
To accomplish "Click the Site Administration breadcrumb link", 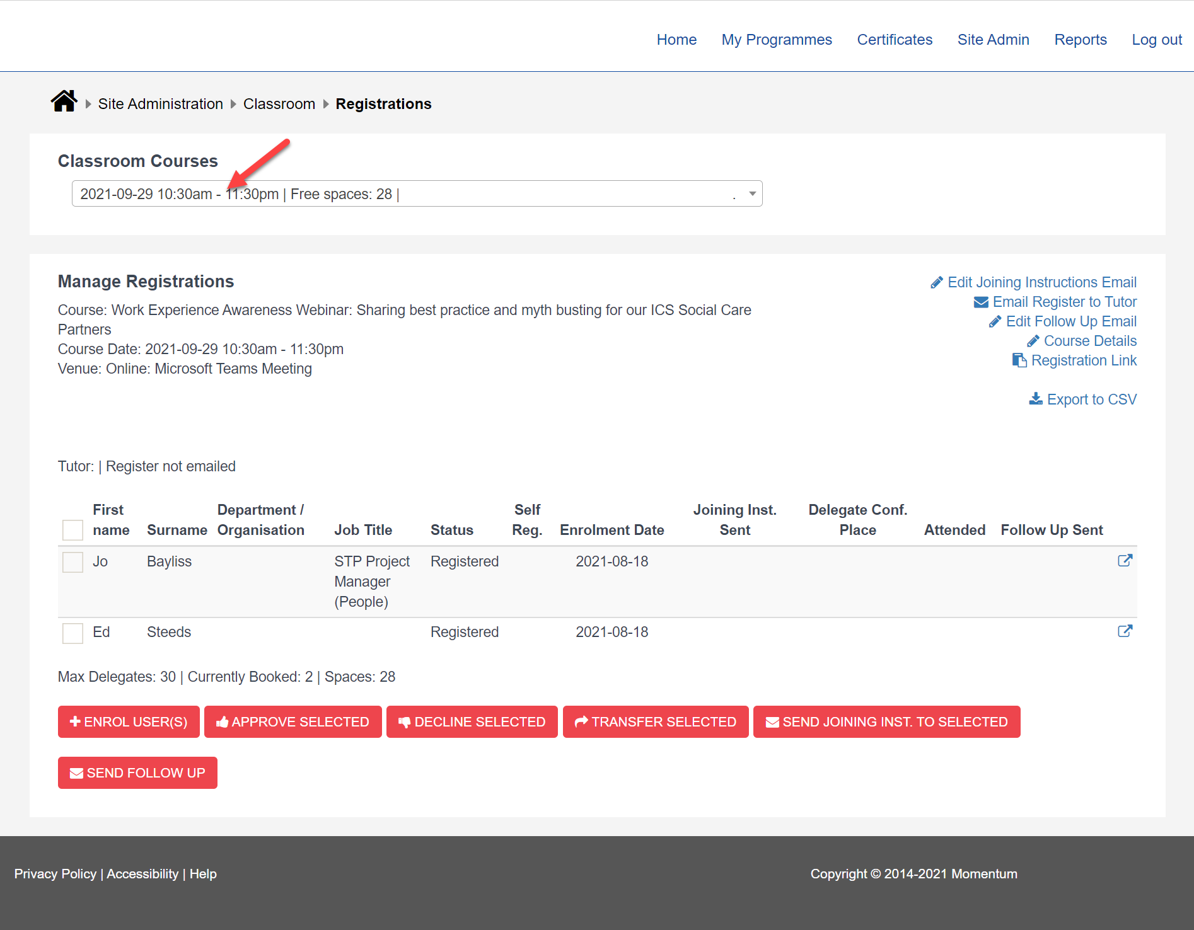I will [161, 104].
